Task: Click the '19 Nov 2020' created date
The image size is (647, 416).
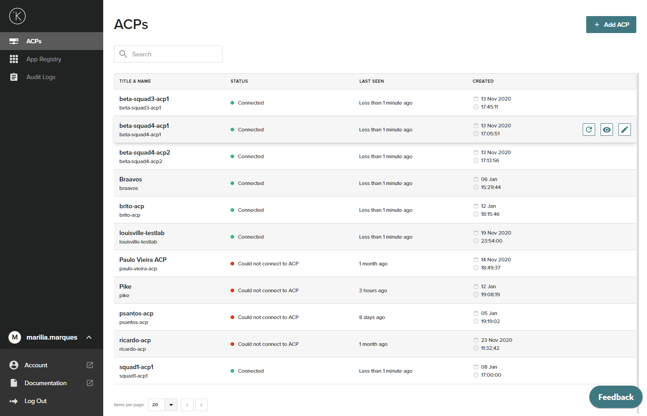Action: [496, 233]
